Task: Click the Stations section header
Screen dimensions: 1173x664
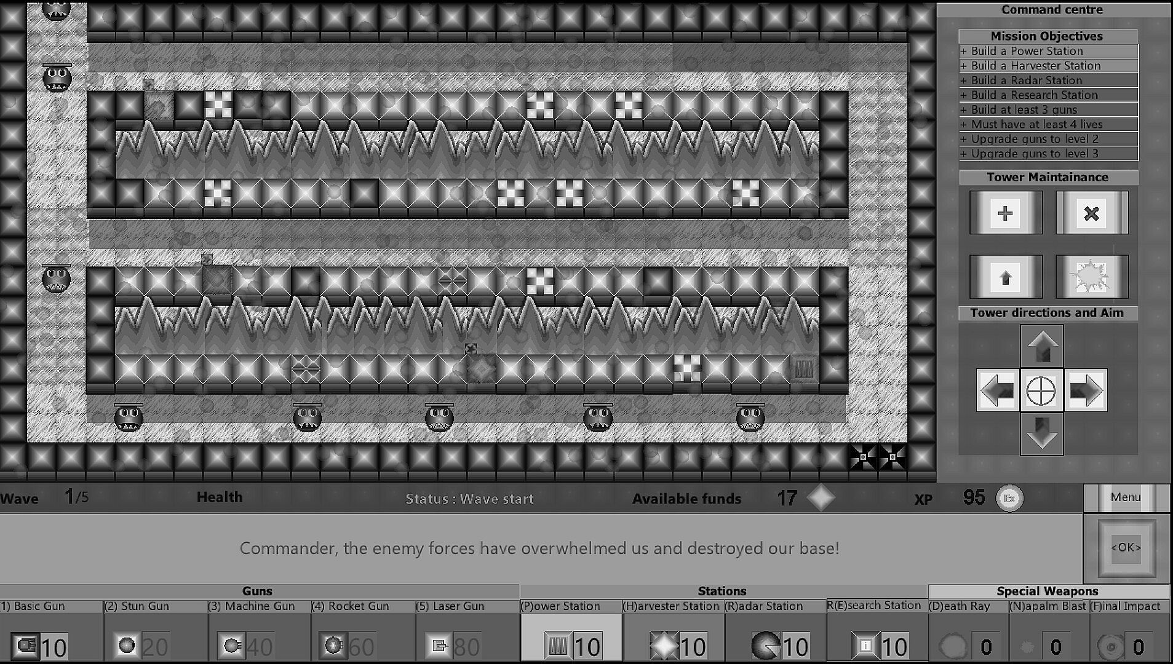Action: (x=722, y=591)
